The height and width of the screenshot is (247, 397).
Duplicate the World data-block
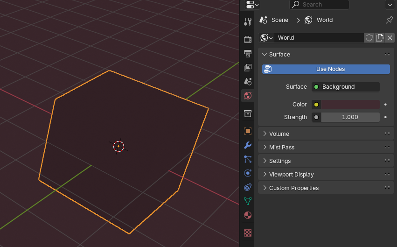click(x=379, y=38)
